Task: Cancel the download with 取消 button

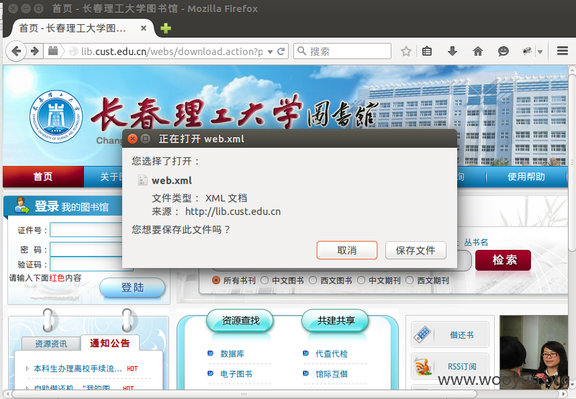Action: [x=347, y=250]
